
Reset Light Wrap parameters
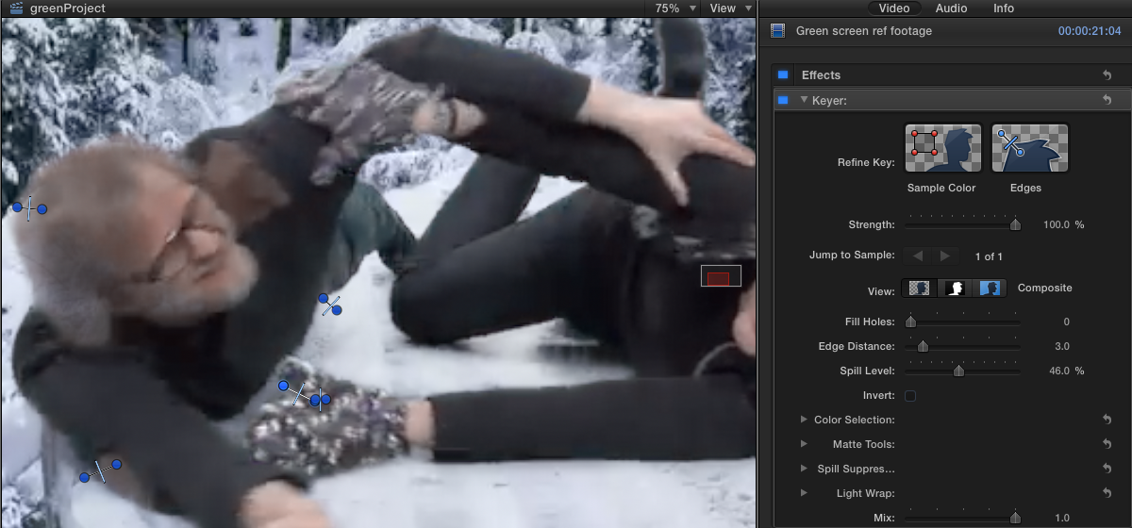click(1107, 493)
